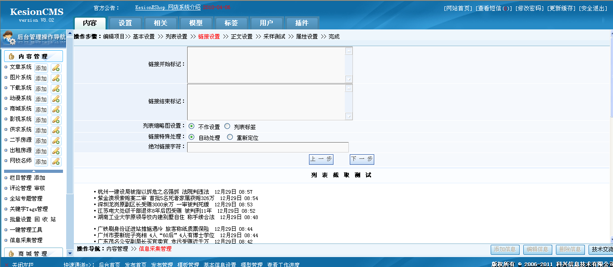Click the edit pencil icon beside 商城系统
The height and width of the screenshot is (267, 613).
pyautogui.click(x=56, y=110)
